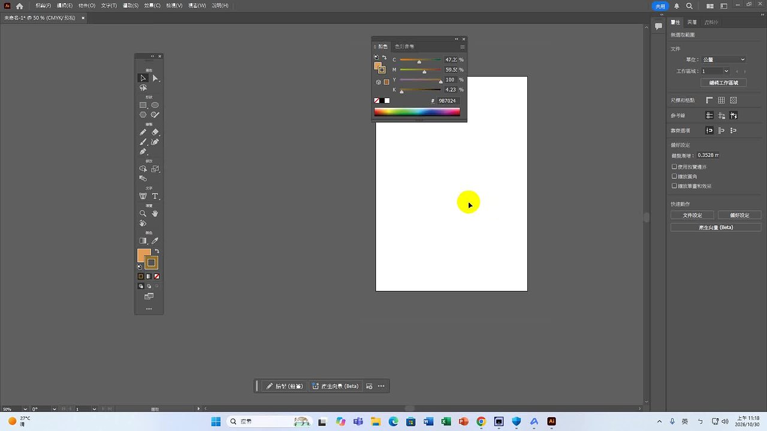Select the Type (T) tool

[x=155, y=196]
